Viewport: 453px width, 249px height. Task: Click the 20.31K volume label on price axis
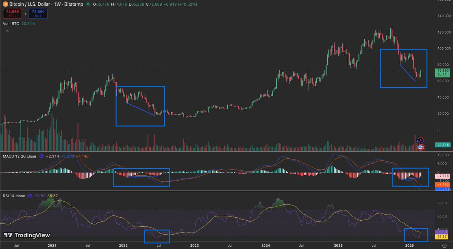[x=443, y=145]
